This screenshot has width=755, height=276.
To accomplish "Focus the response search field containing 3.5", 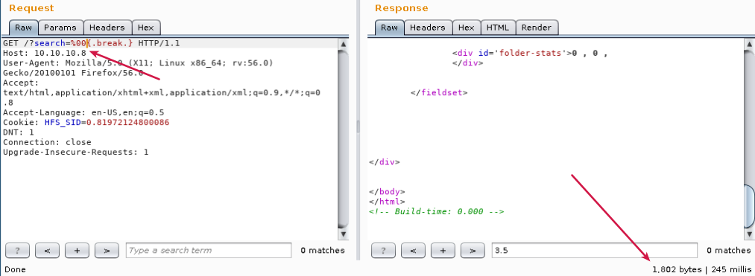I will point(595,251).
